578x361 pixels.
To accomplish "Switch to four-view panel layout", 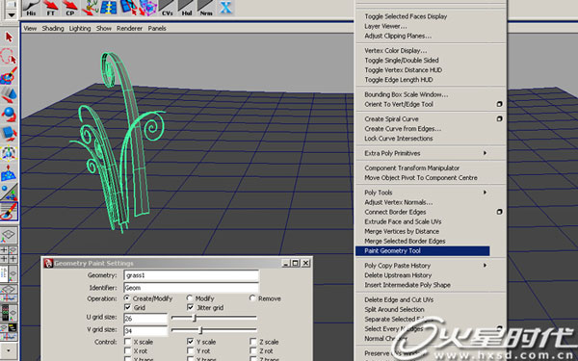I will 9,254.
